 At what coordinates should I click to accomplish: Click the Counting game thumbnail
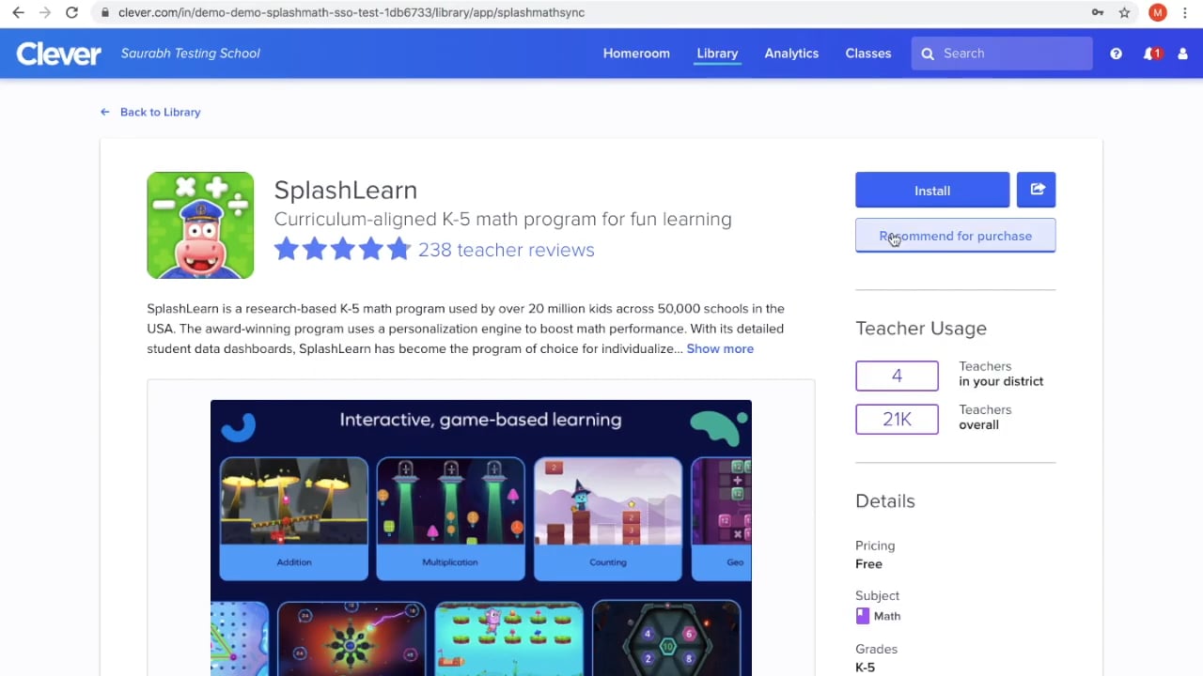pos(608,518)
